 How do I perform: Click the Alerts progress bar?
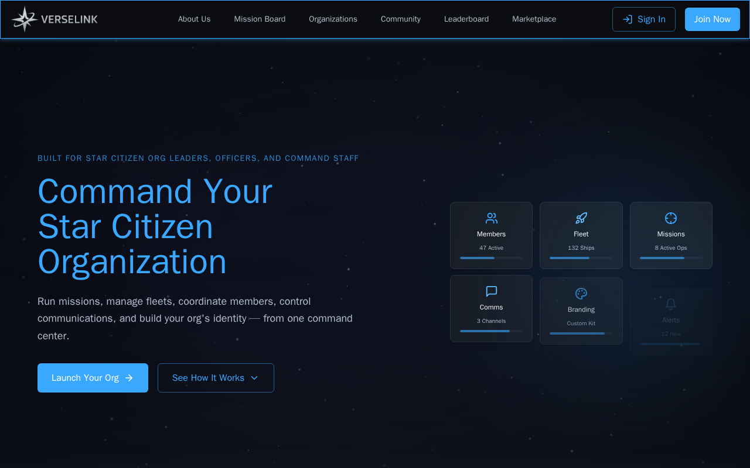pos(671,344)
